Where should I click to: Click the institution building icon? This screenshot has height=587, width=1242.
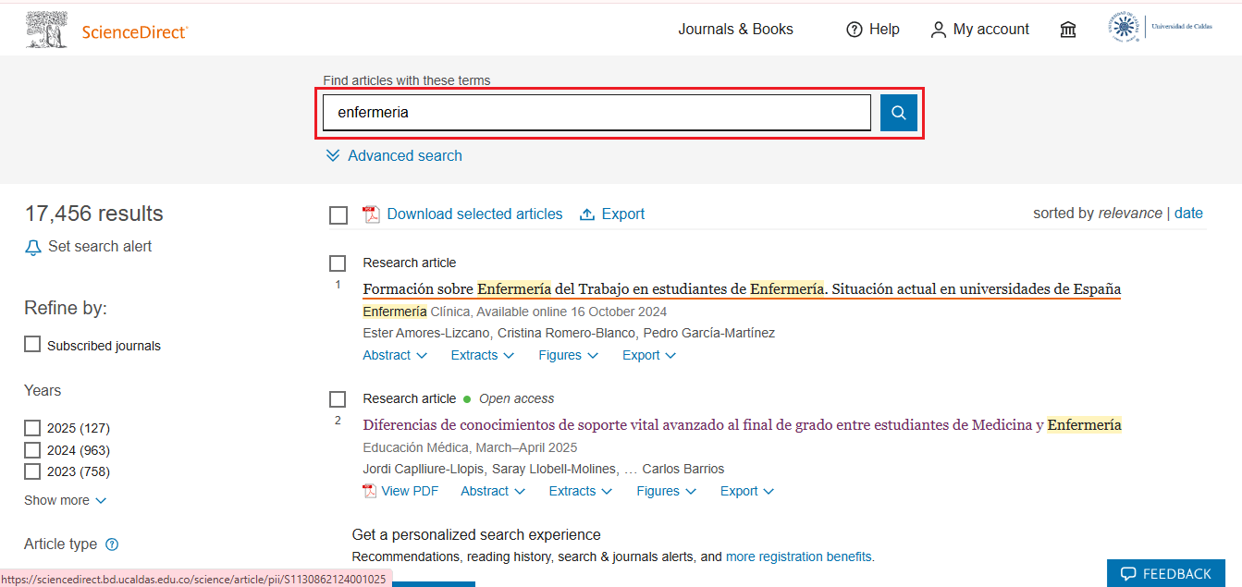tap(1068, 30)
